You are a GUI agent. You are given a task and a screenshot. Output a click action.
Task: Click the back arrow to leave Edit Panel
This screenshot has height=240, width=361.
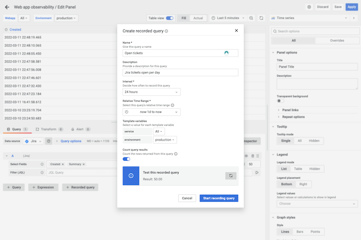click(x=7, y=7)
